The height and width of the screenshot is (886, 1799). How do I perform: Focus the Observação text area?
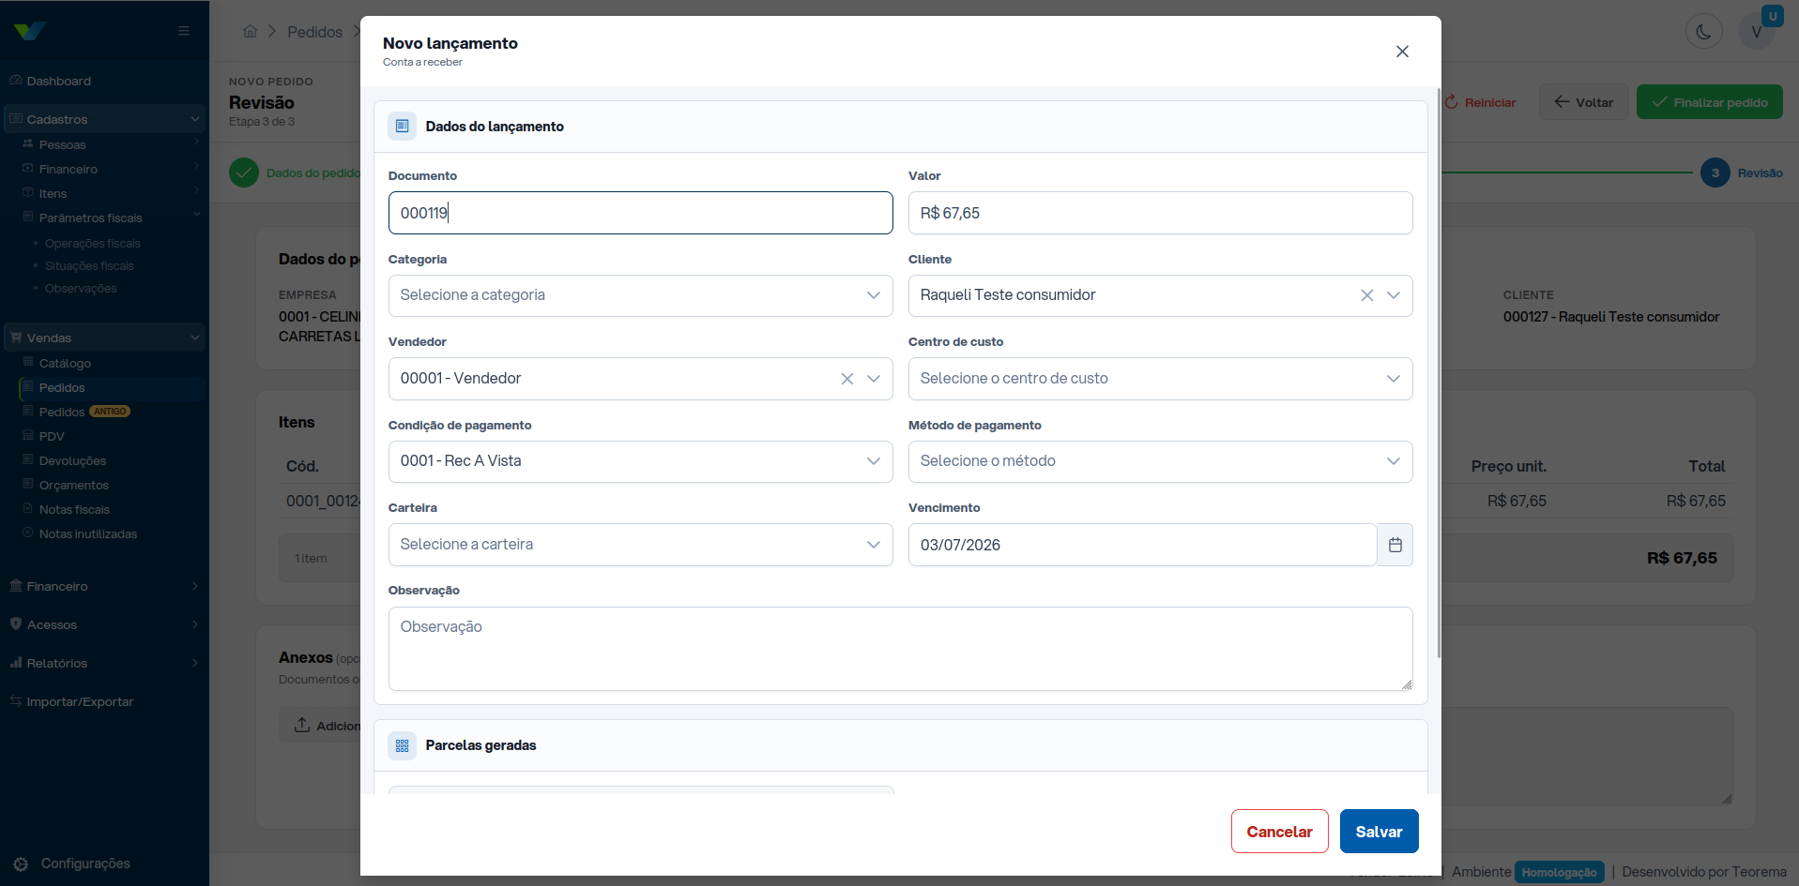[900, 649]
